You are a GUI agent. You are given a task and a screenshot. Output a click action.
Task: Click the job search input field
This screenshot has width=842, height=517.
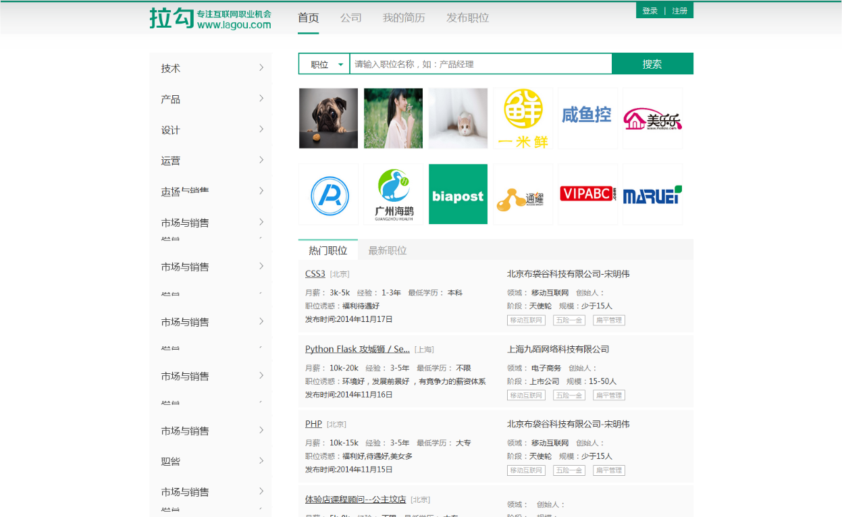pyautogui.click(x=479, y=63)
